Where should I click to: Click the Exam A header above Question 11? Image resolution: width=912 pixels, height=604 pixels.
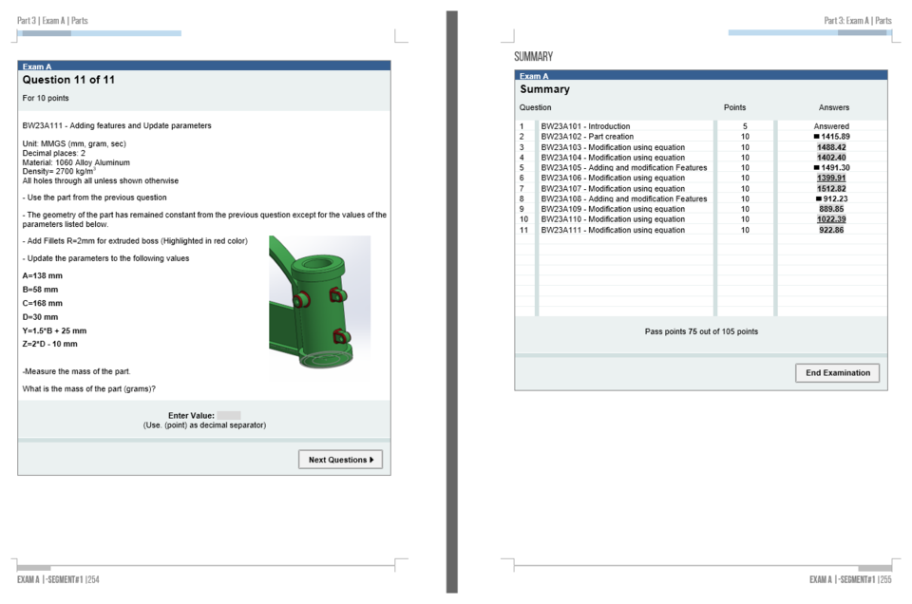click(202, 66)
